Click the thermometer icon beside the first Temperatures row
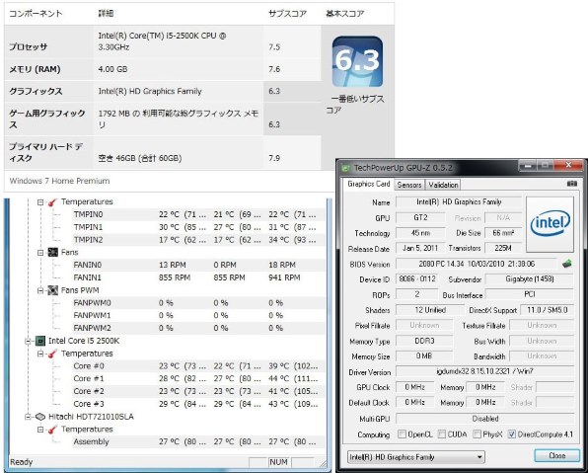Screen dimensions: 588x473 point(52,202)
